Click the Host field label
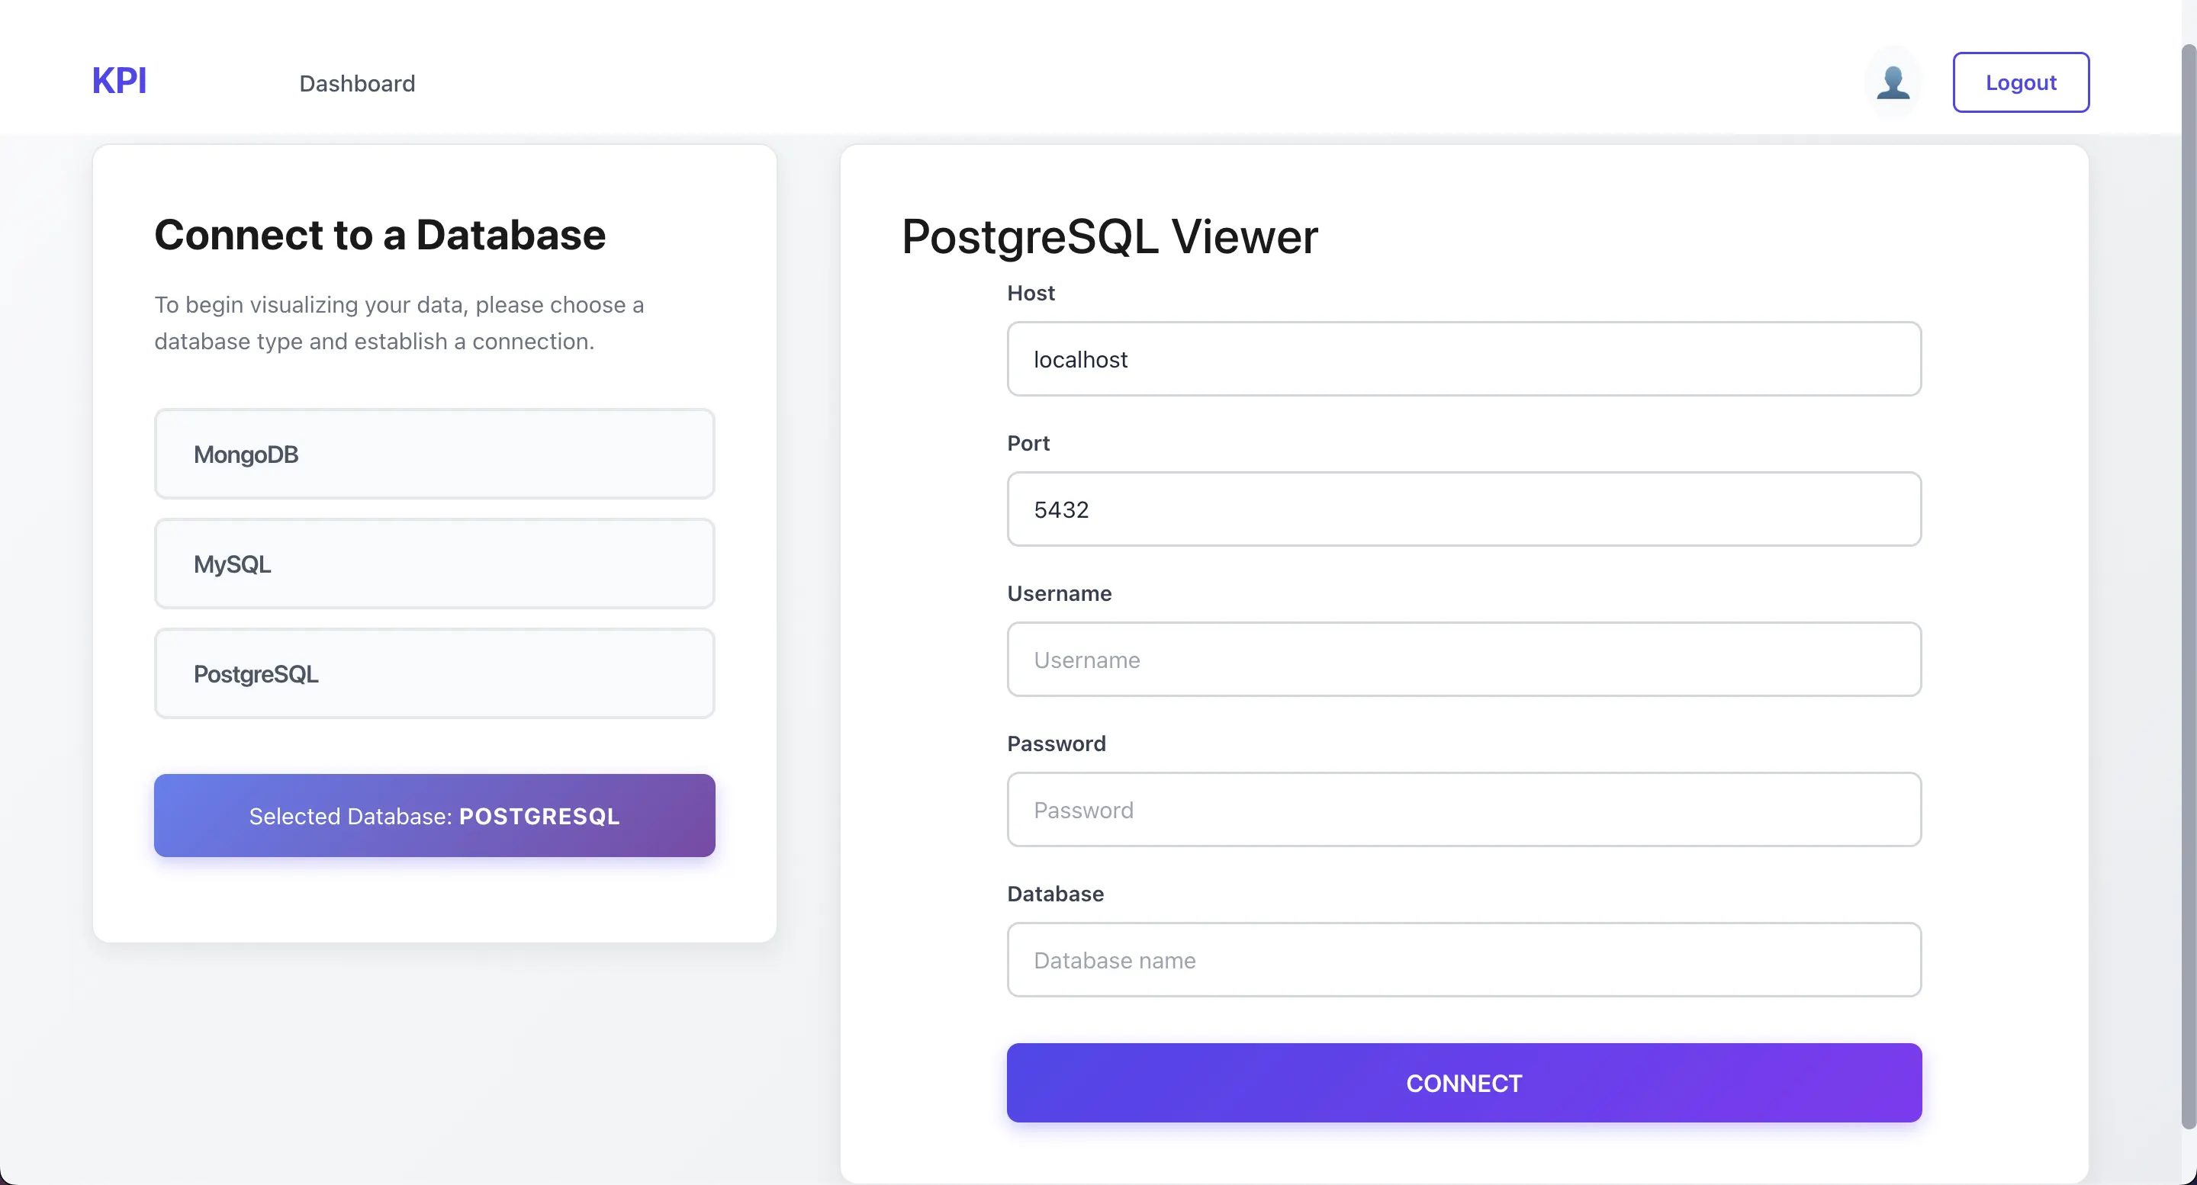This screenshot has height=1185, width=2197. [x=1031, y=294]
